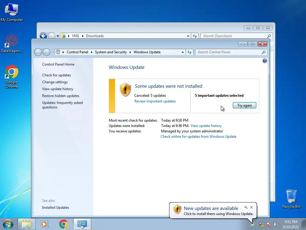Screen dimensions: 306x230
Task: Click the Windows Update help icon
Action: (x=264, y=61)
